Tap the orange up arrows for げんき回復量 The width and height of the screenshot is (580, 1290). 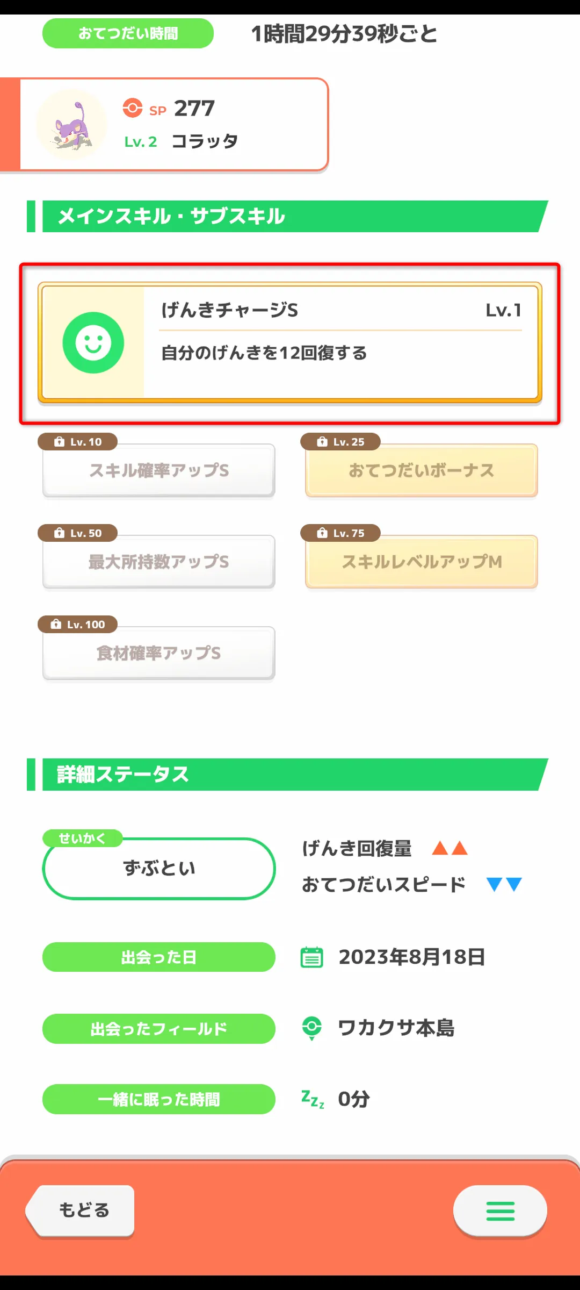[450, 848]
